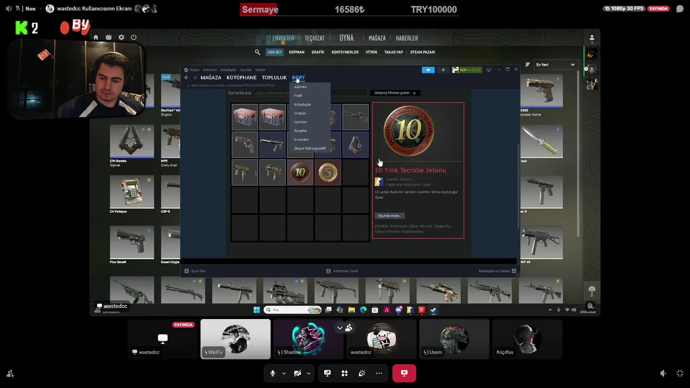The width and height of the screenshot is (690, 388).
Task: Open TOPLULUK in the Steam window
Action: point(274,78)
